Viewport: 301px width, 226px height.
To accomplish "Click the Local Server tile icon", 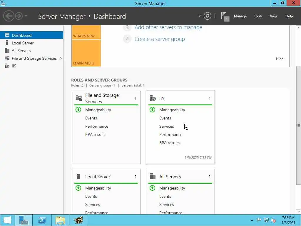I will click(78, 177).
